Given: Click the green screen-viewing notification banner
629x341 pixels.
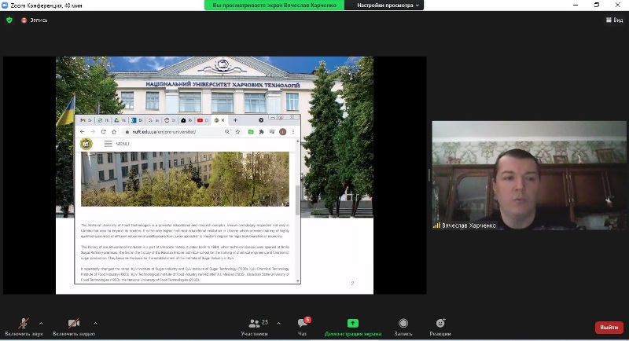Looking at the screenshot, I should pyautogui.click(x=274, y=5).
